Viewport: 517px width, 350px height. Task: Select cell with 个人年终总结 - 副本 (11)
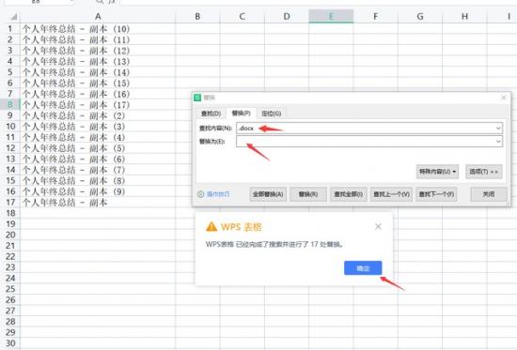tap(98, 39)
